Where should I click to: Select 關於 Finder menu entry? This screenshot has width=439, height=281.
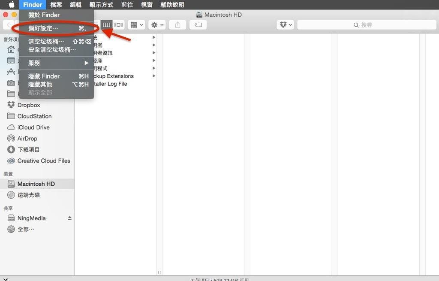[x=56, y=15]
